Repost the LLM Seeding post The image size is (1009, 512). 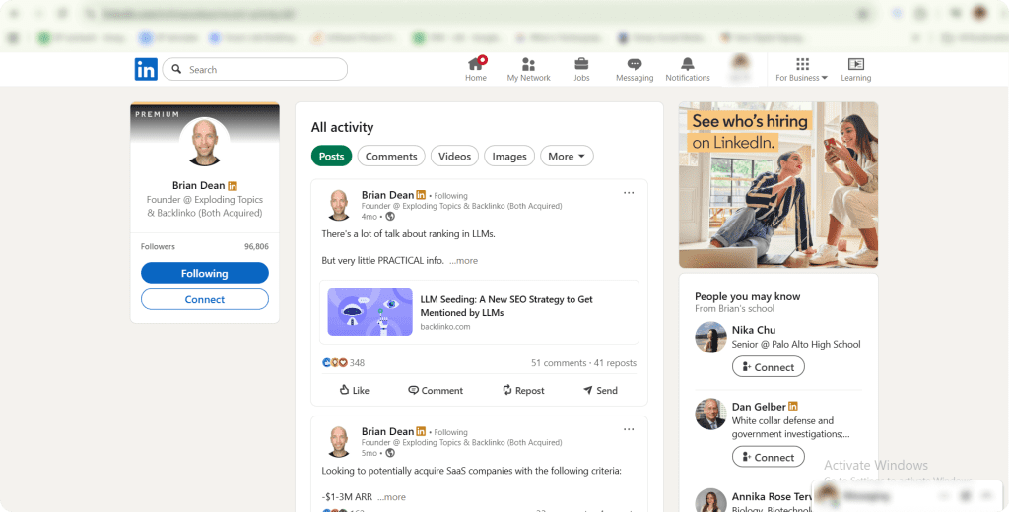[x=523, y=390]
